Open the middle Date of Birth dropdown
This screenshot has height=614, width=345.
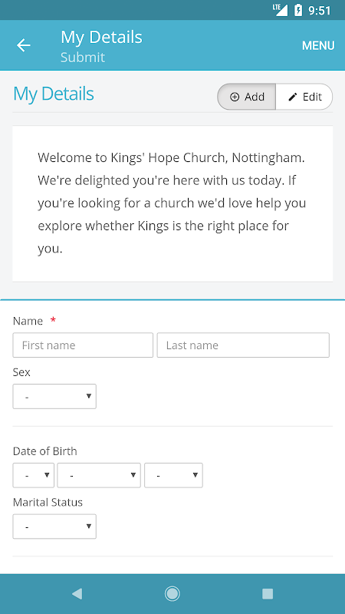point(99,475)
